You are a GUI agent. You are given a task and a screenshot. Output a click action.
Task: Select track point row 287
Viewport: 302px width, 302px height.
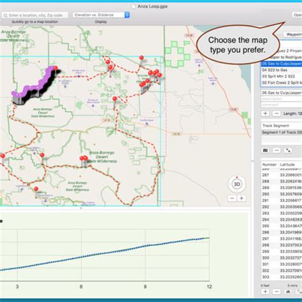(282, 175)
